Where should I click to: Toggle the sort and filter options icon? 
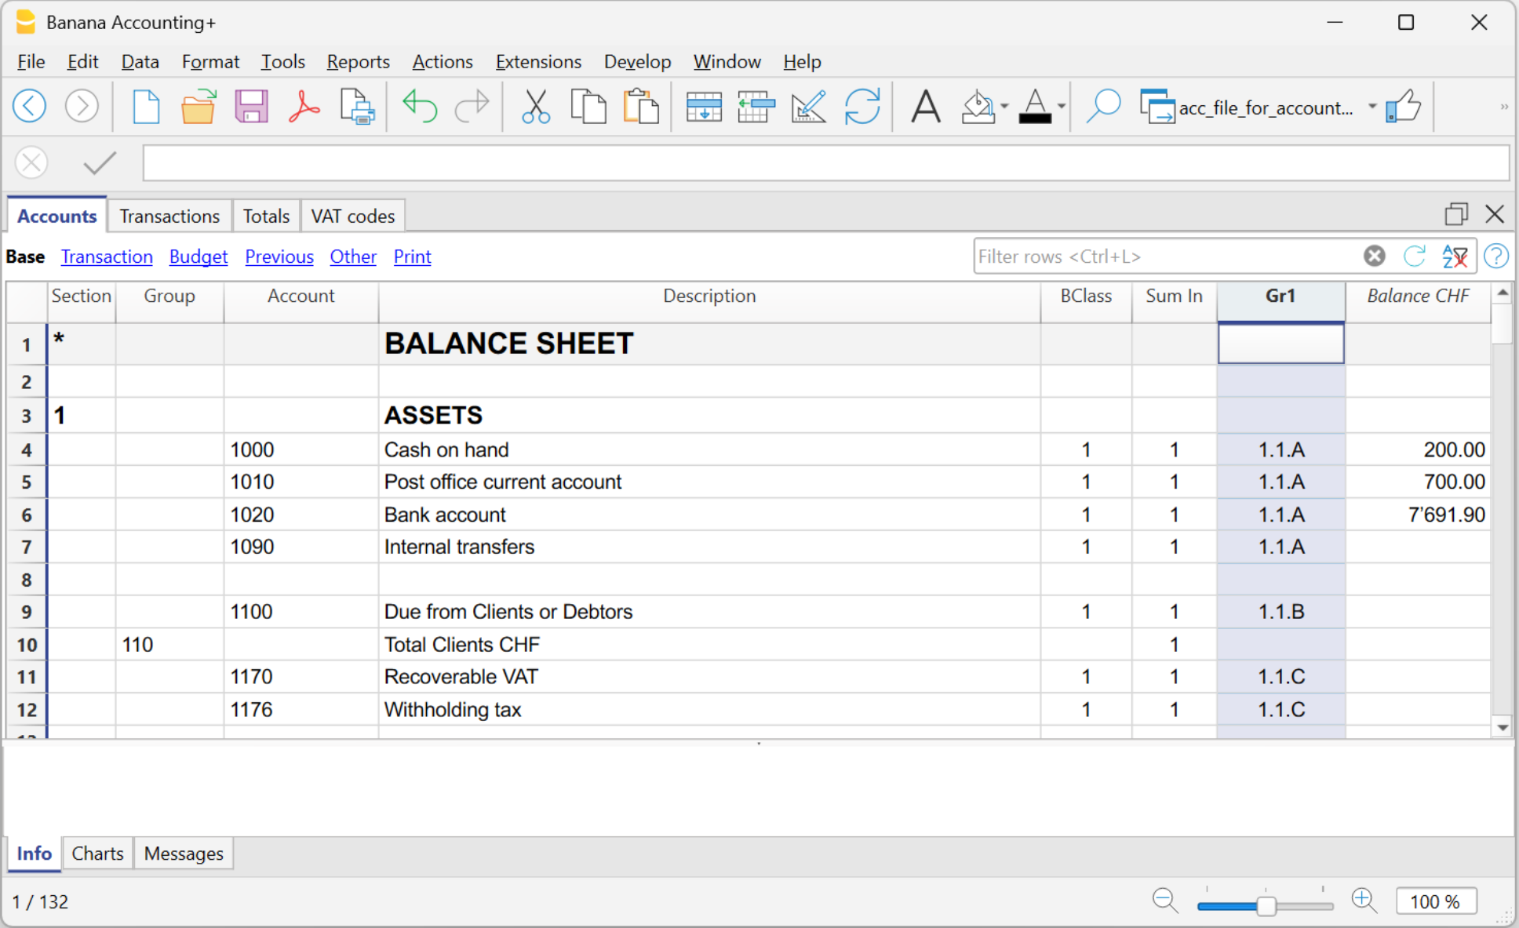point(1455,257)
